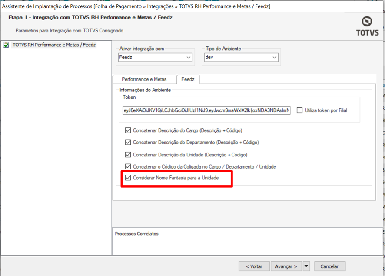Toggle Concatenar Descrição do Departamento checkbox
Screen dimensions: 385x276
point(128,142)
